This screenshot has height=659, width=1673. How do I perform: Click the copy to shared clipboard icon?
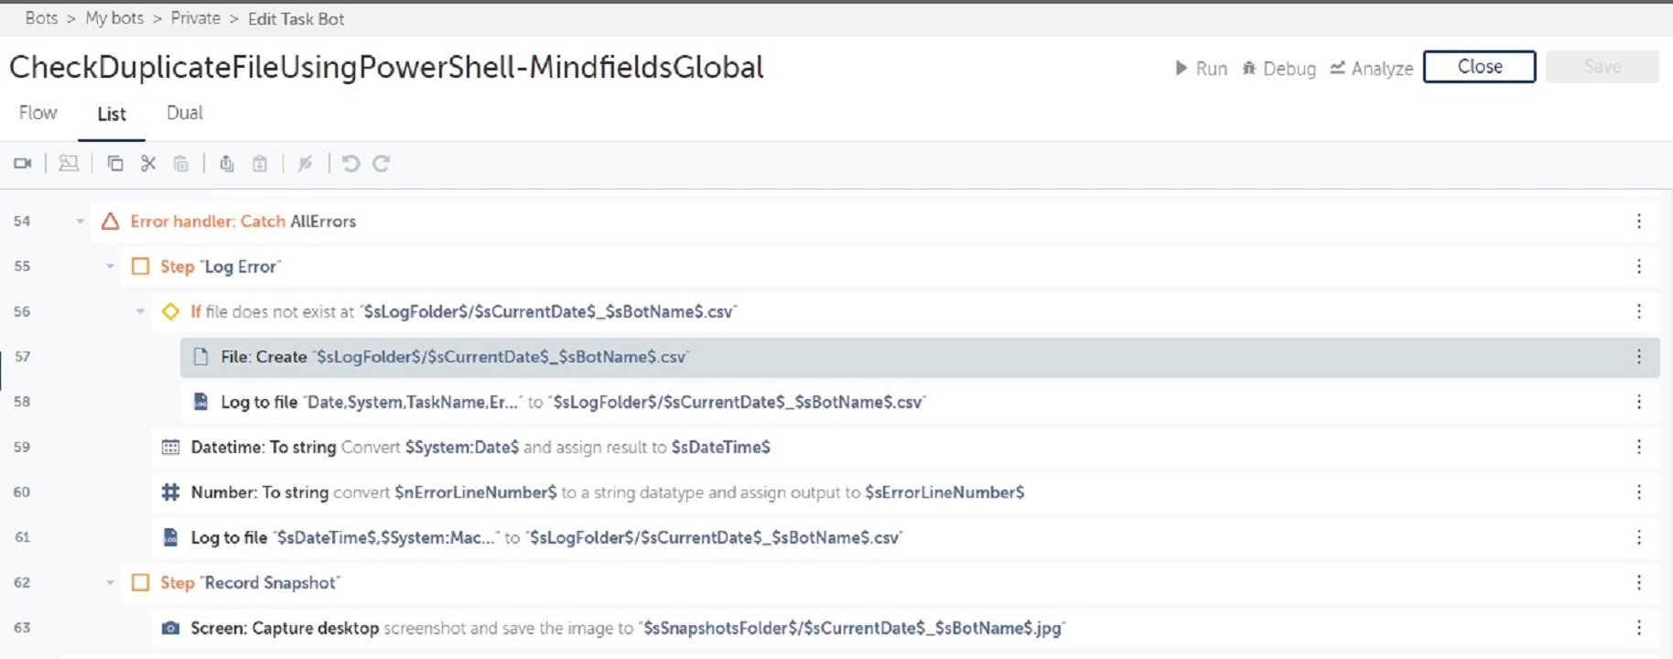pos(226,164)
